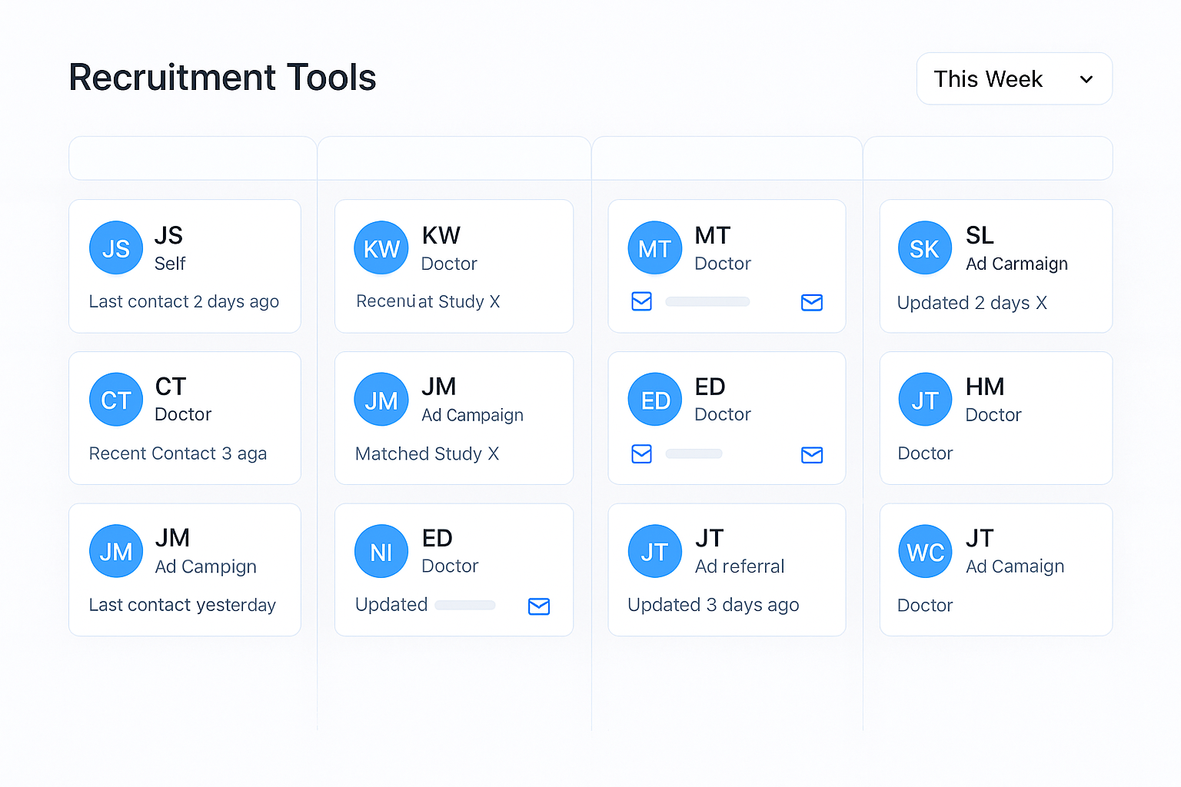Click the Recruitment Tools page title
The width and height of the screenshot is (1181, 787).
222,78
